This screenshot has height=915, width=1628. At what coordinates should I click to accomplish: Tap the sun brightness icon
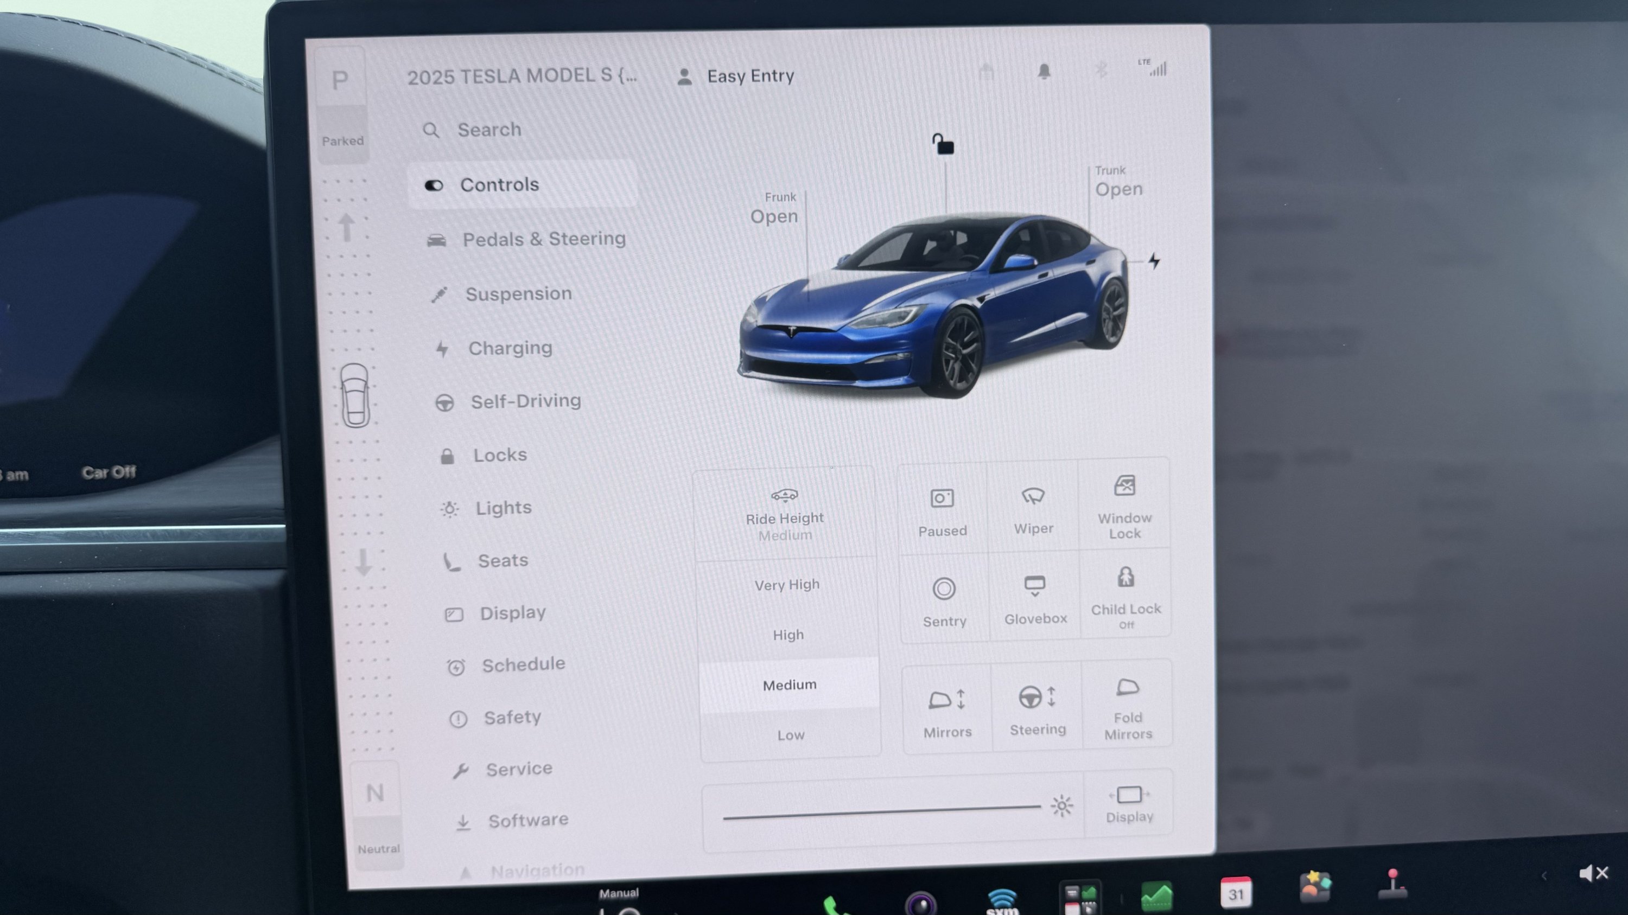[x=1062, y=807]
